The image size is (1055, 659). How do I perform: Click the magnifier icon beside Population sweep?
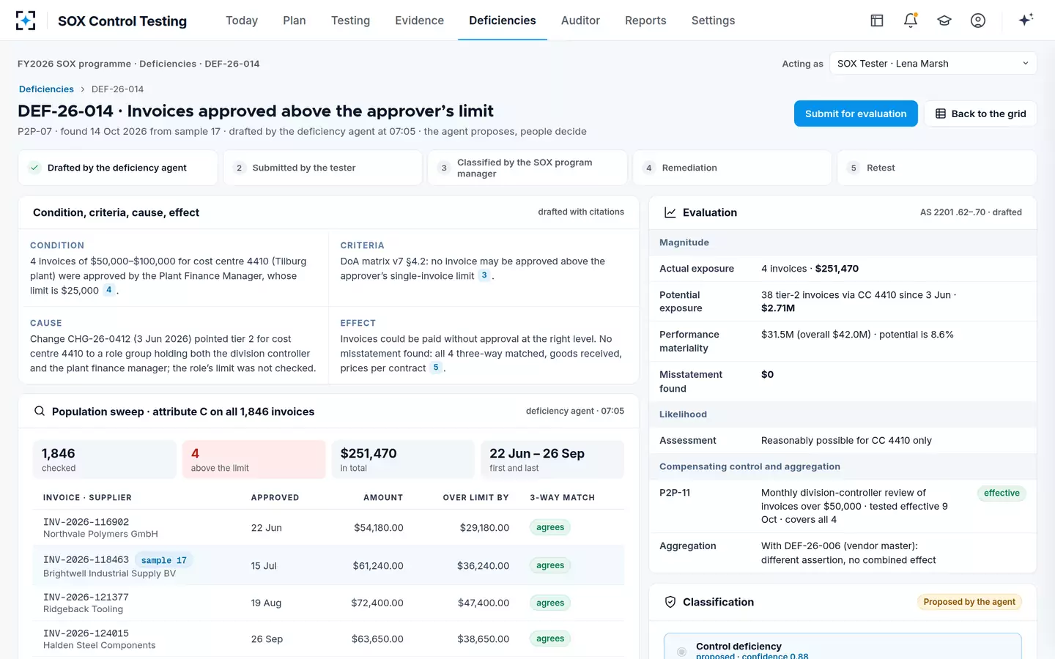pos(40,412)
